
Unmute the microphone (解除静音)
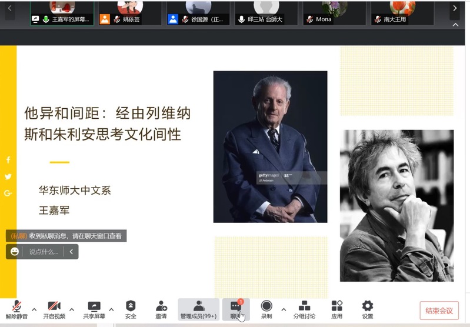(16, 309)
